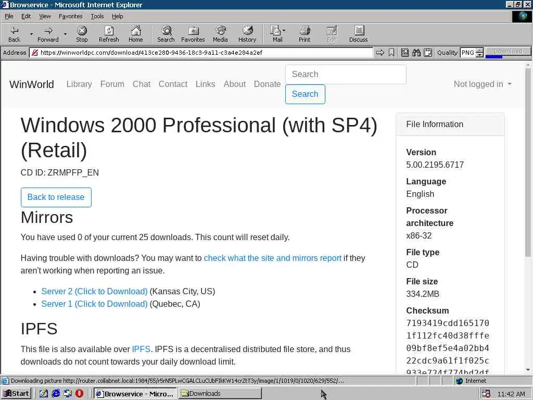Open the Windows Start menu

click(16, 394)
